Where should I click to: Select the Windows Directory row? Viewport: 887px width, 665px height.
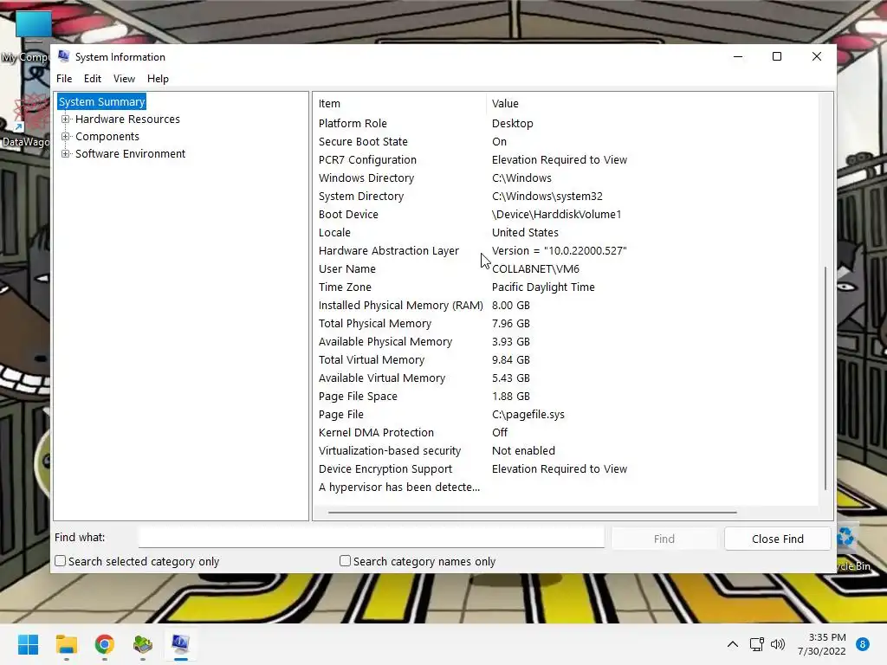pyautogui.click(x=566, y=178)
